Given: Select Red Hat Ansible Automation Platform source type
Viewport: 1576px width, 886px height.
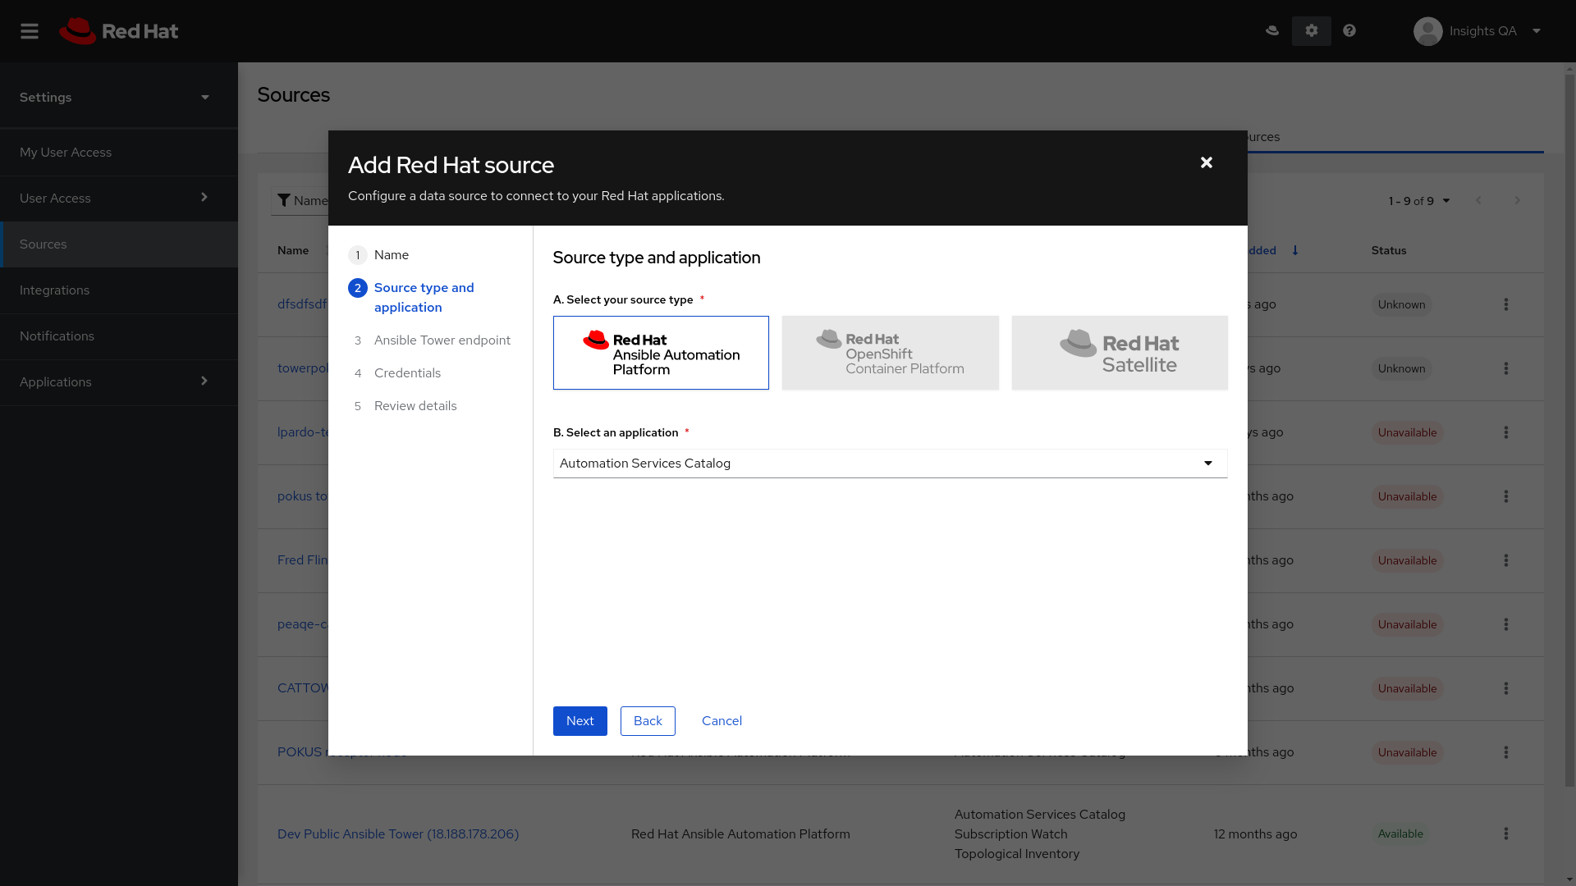Looking at the screenshot, I should 662,353.
